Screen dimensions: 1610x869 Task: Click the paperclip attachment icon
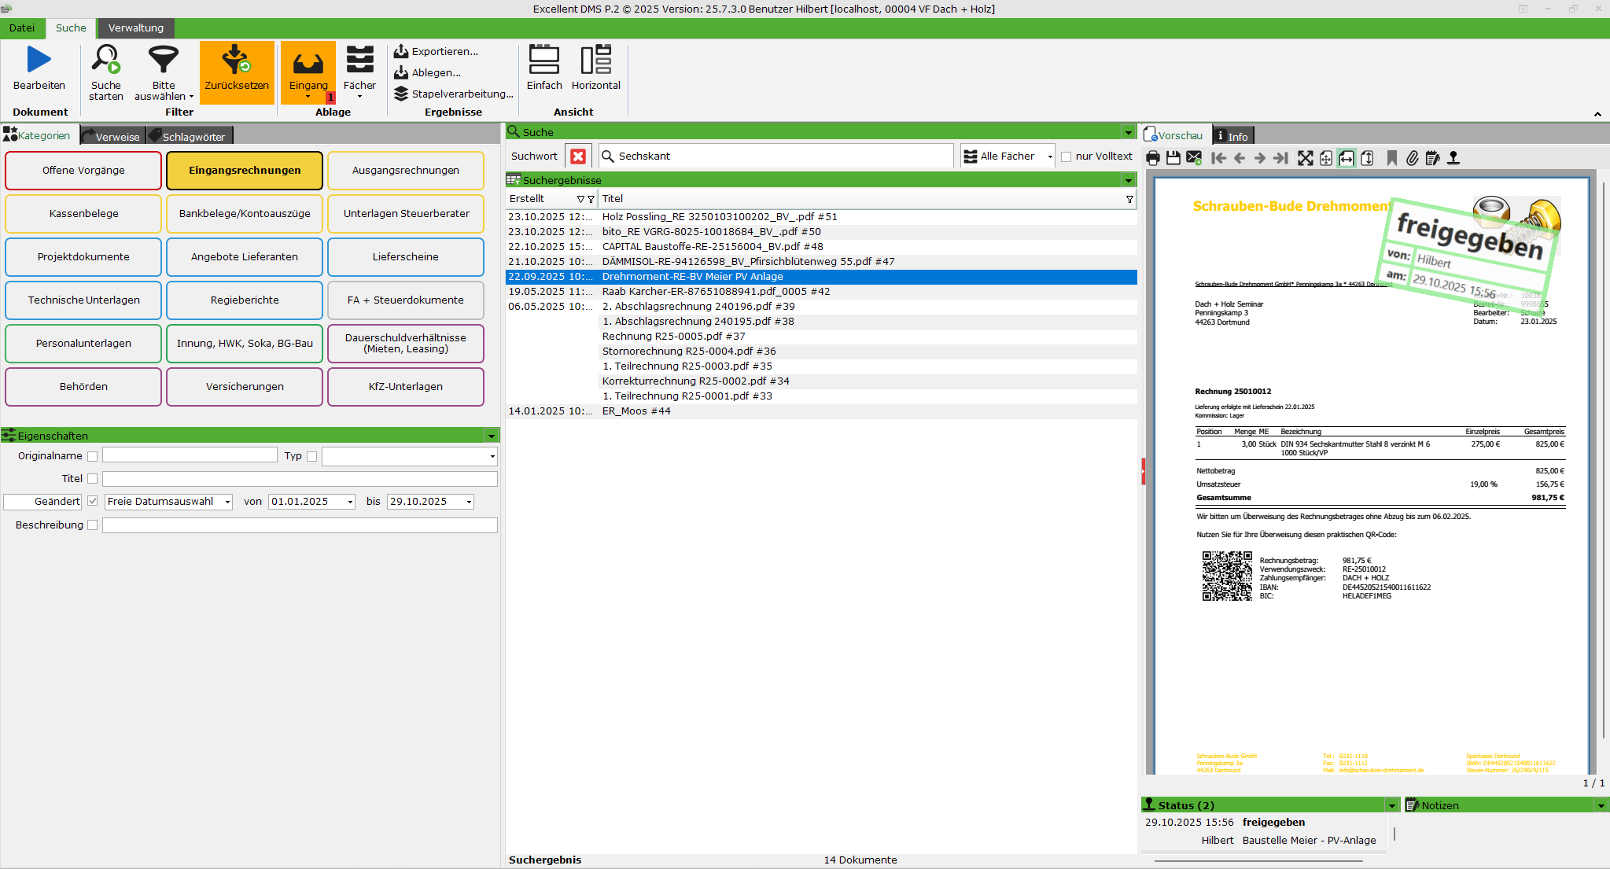pyautogui.click(x=1413, y=158)
